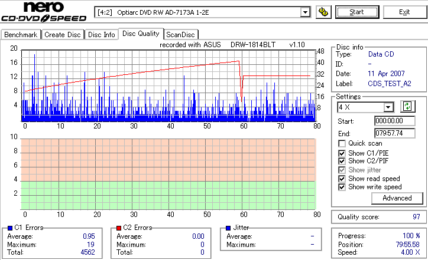Disable Show read speed checkbox
Image resolution: width=428 pixels, height=260 pixels.
[342, 179]
